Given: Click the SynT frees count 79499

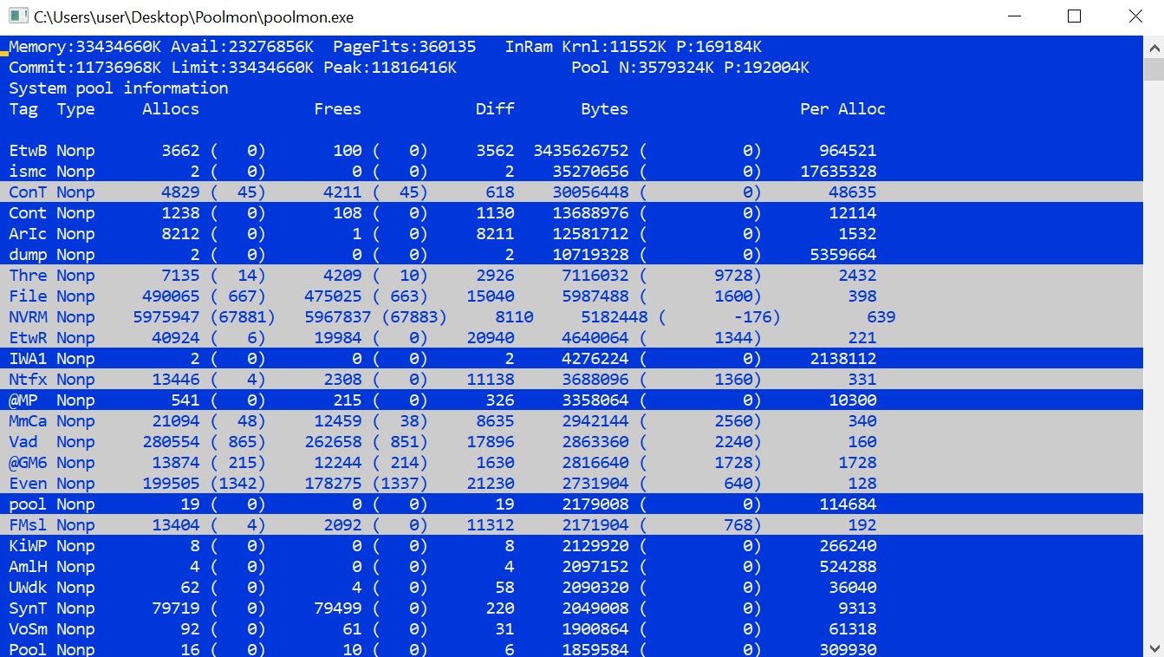Looking at the screenshot, I should (337, 608).
